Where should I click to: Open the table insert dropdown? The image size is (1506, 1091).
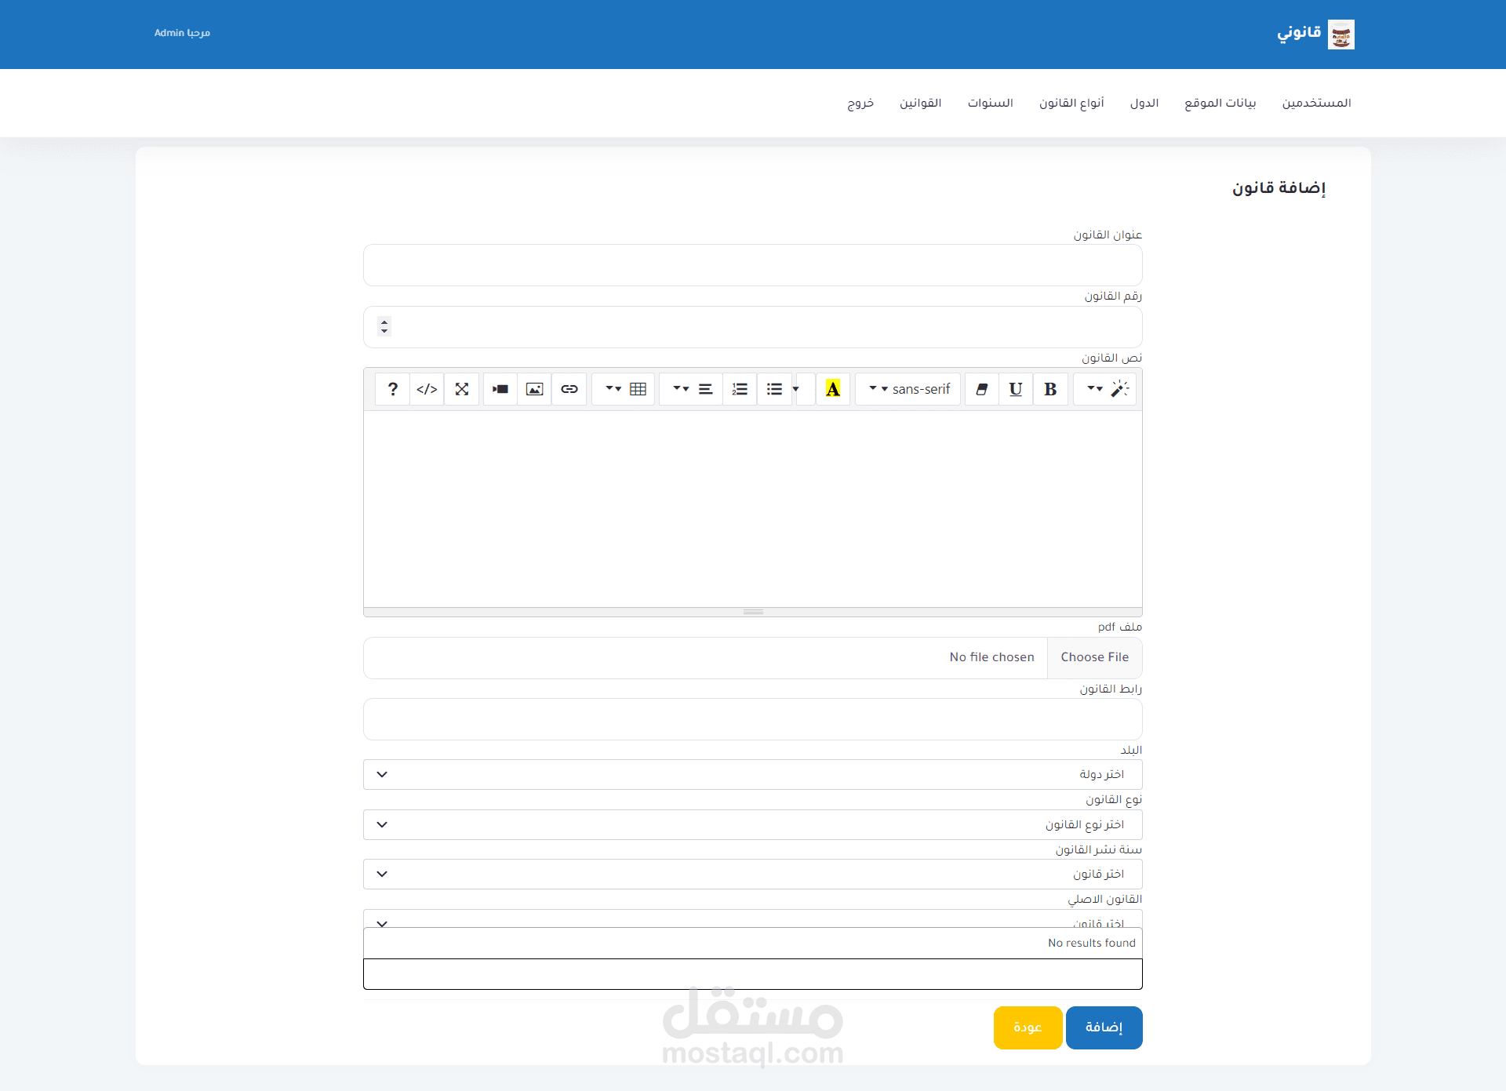624,389
